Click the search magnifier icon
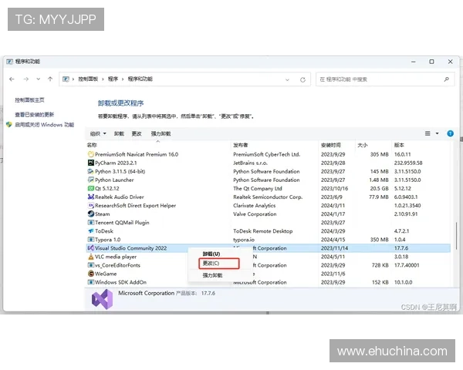The width and height of the screenshot is (463, 370). tap(447, 79)
